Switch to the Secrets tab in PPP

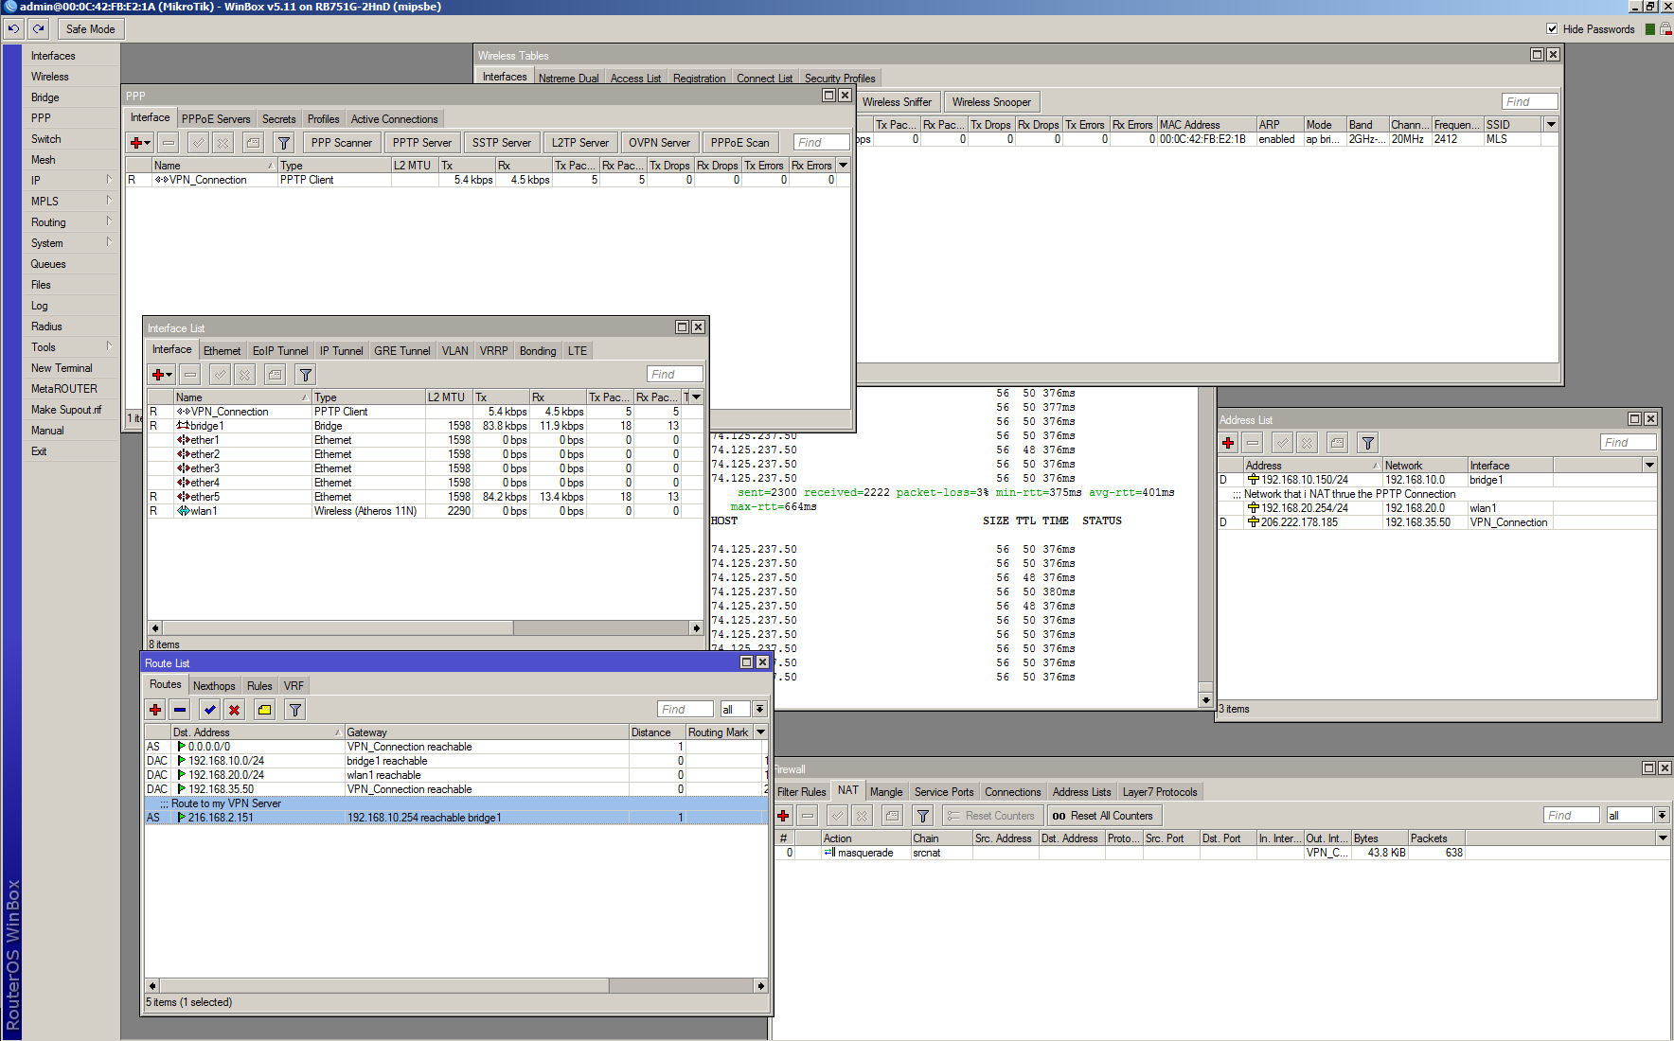tap(278, 118)
